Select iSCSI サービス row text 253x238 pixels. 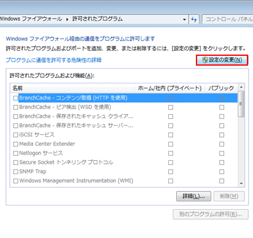tap(37, 135)
